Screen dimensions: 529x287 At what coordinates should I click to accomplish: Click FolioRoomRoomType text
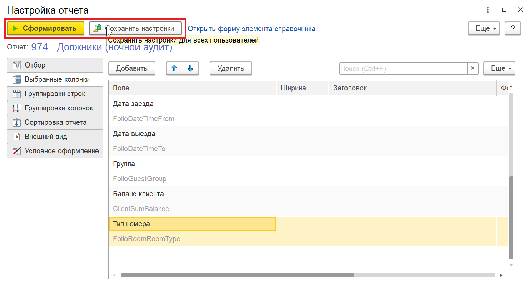point(146,239)
